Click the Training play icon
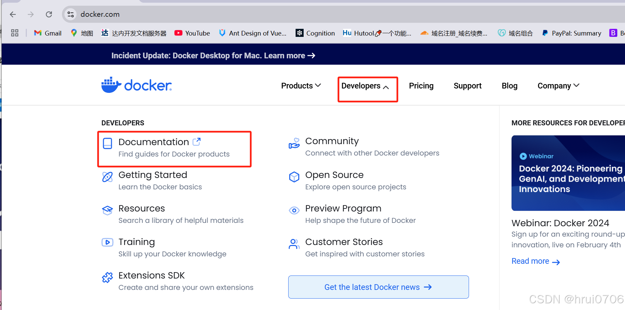Screen dimensions: 625x310 click(107, 242)
